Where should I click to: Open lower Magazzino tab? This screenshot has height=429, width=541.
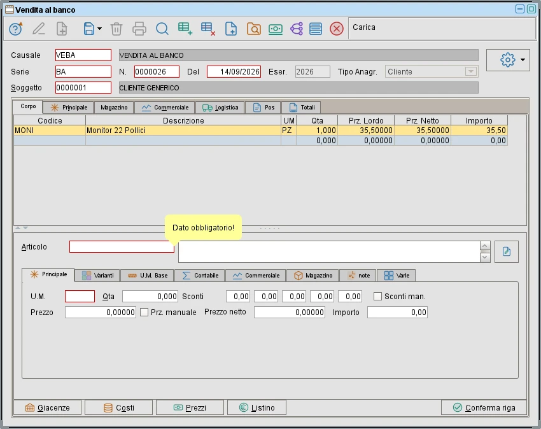coord(313,276)
